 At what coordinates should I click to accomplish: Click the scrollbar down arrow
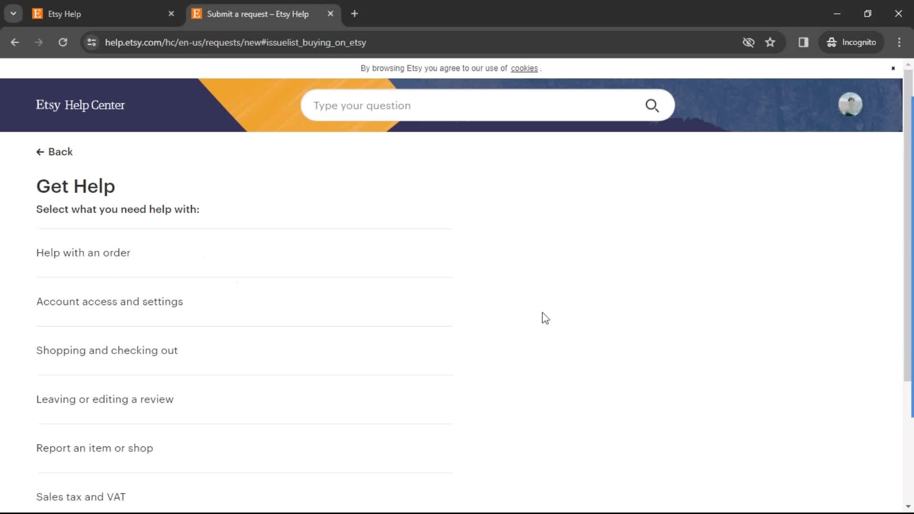[908, 506]
